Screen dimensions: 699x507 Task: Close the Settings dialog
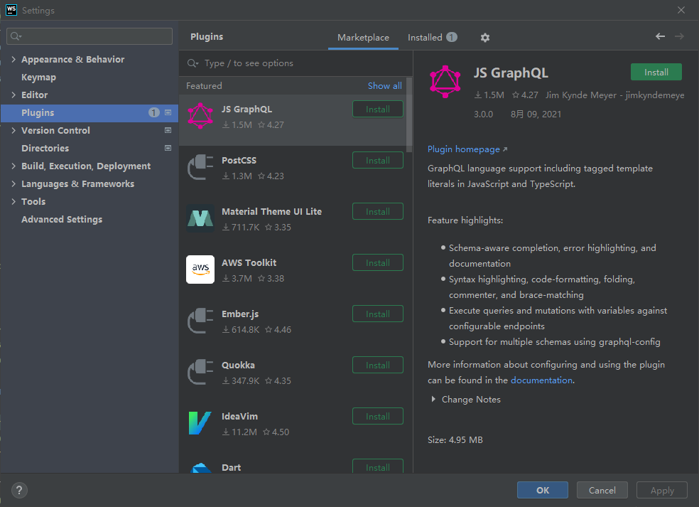click(681, 10)
